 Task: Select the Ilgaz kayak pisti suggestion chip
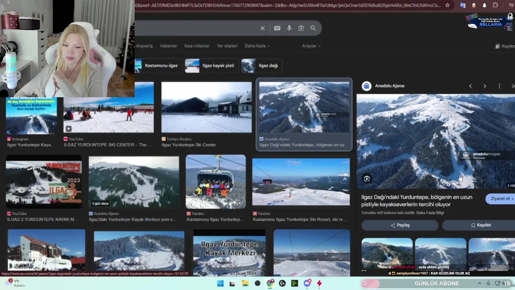[x=212, y=66]
